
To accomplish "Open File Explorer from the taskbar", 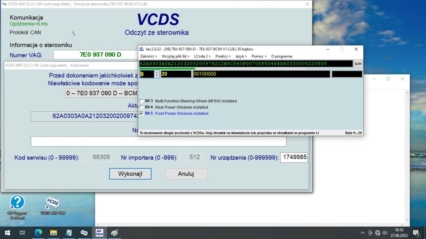I will click(x=53, y=233).
